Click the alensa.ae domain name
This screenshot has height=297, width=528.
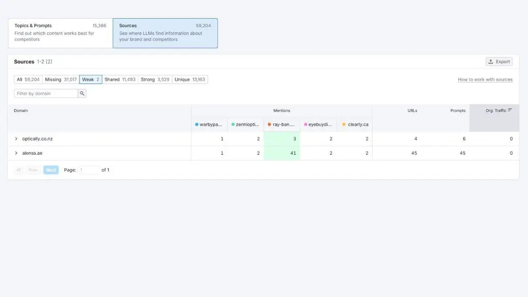click(32, 153)
